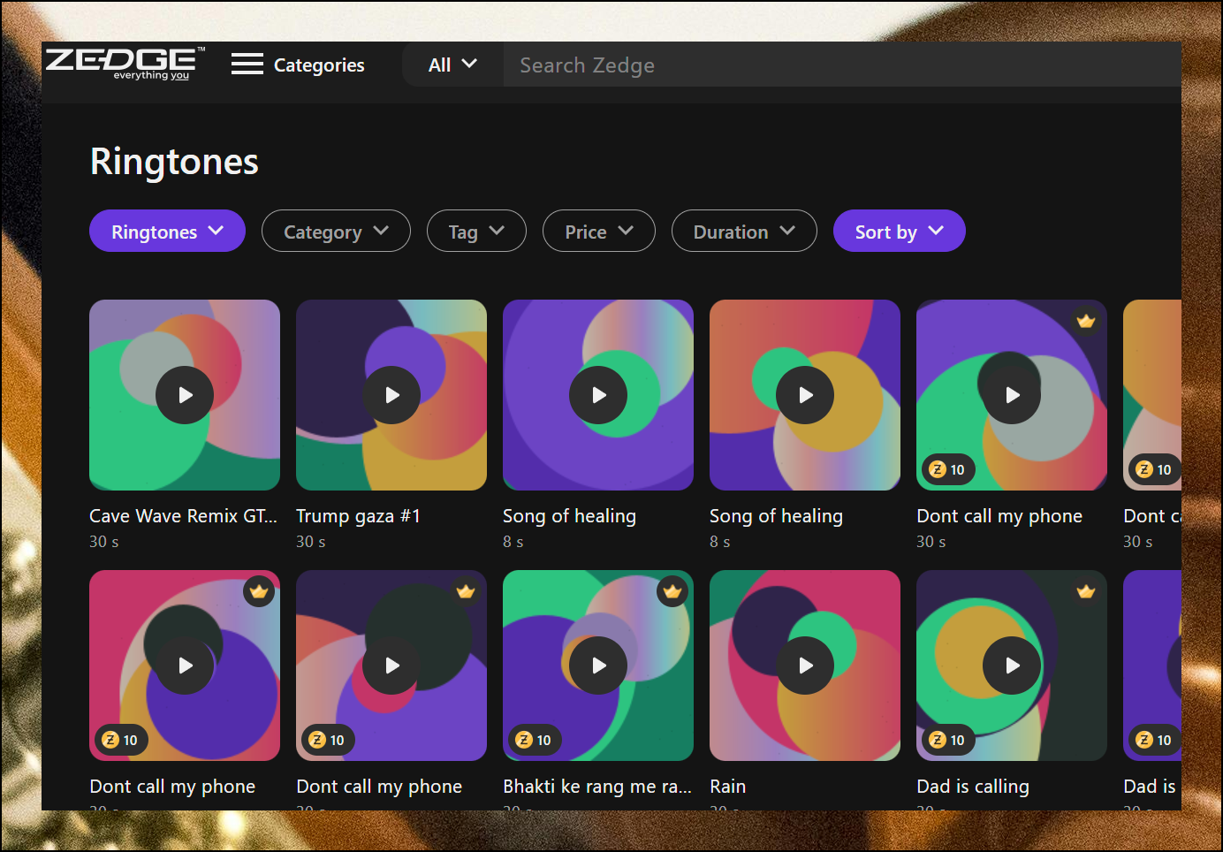The image size is (1223, 852).
Task: Click the Zedge logo
Action: (125, 64)
